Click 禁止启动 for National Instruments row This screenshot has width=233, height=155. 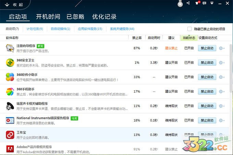[207, 121]
